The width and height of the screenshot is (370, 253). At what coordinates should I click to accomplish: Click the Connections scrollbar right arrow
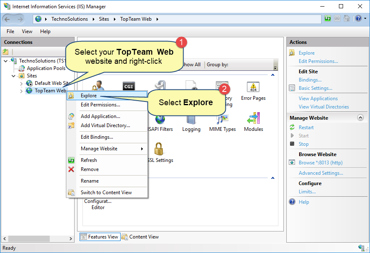(x=71, y=239)
